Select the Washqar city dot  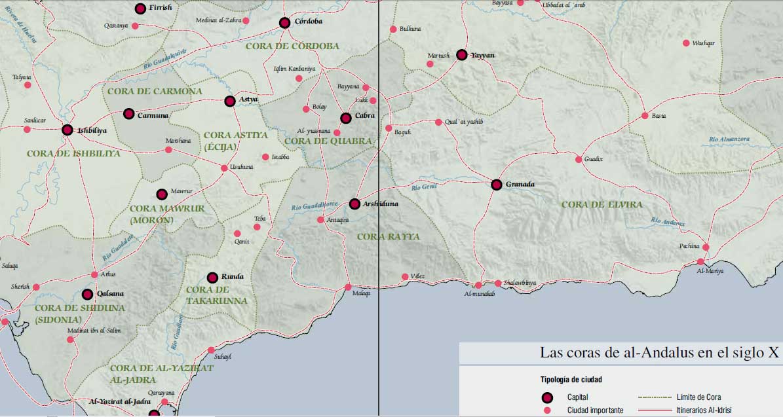tap(686, 43)
